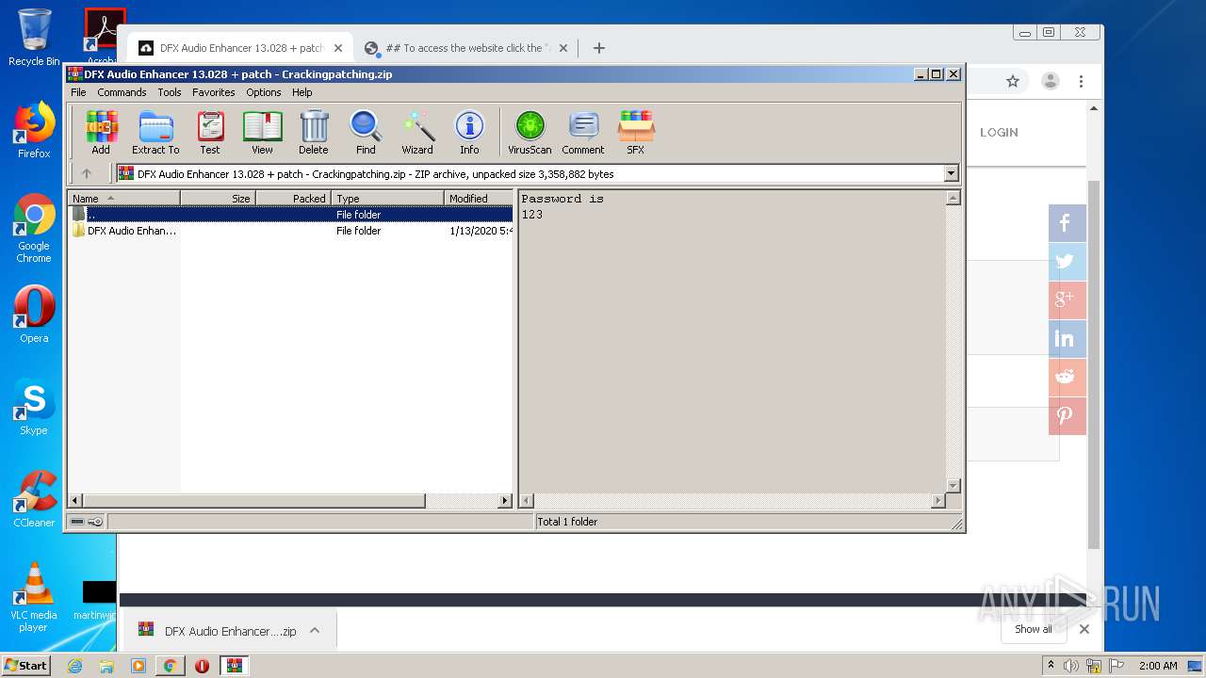Close the DFX Audio Enhancer Chrome tab
The height and width of the screenshot is (678, 1206).
point(338,48)
